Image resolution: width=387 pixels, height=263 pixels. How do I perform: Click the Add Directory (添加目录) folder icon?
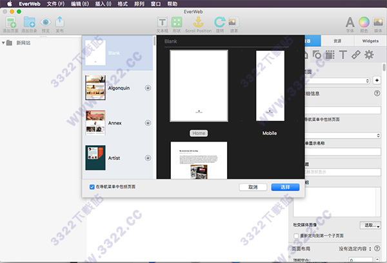pos(30,22)
